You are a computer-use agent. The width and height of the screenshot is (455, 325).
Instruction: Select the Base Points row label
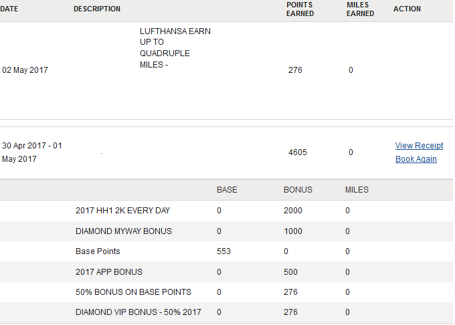point(98,251)
